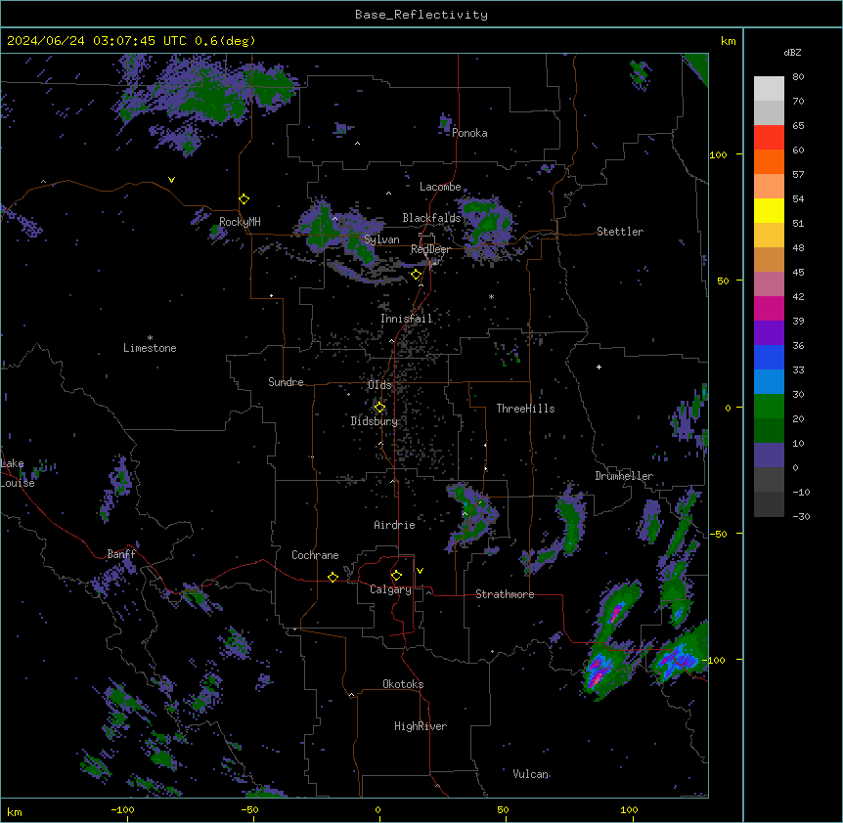Choose the bright green swatch between 30 and 20
Screen dimensions: 843x823
769,407
